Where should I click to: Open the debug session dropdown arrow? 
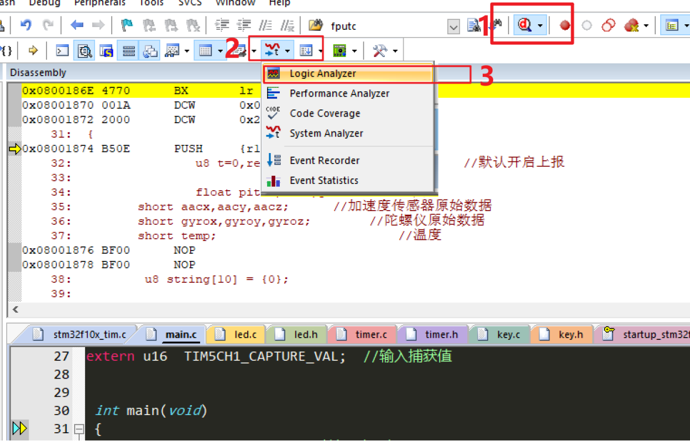pyautogui.click(x=540, y=25)
